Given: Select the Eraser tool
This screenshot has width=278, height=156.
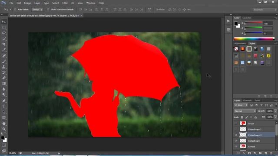Looking at the screenshot, I should 4,78.
